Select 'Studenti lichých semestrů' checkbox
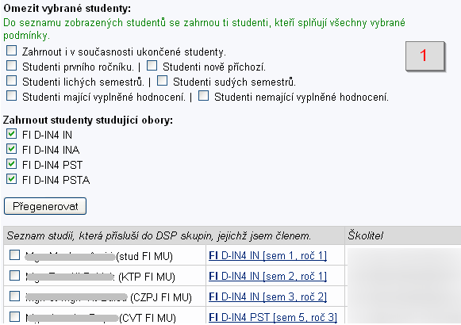The image size is (461, 325). click(x=11, y=80)
